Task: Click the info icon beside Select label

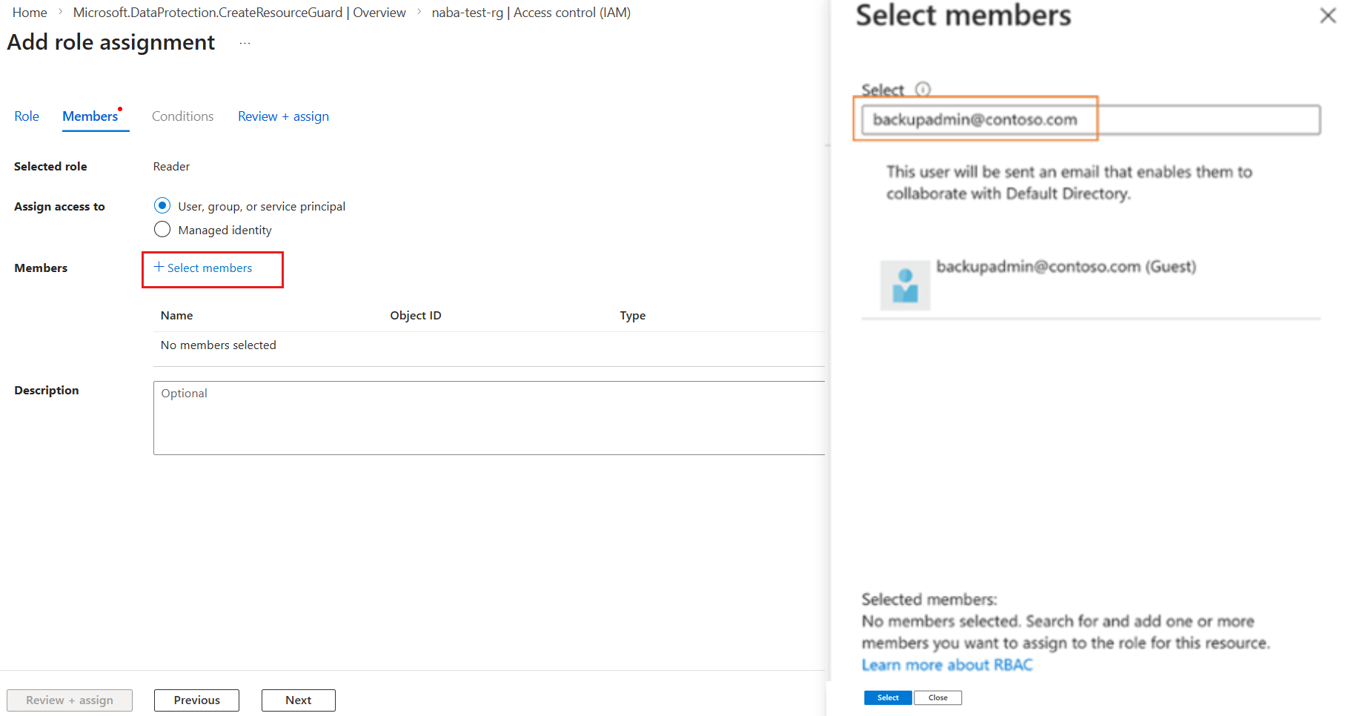Action: (x=923, y=90)
